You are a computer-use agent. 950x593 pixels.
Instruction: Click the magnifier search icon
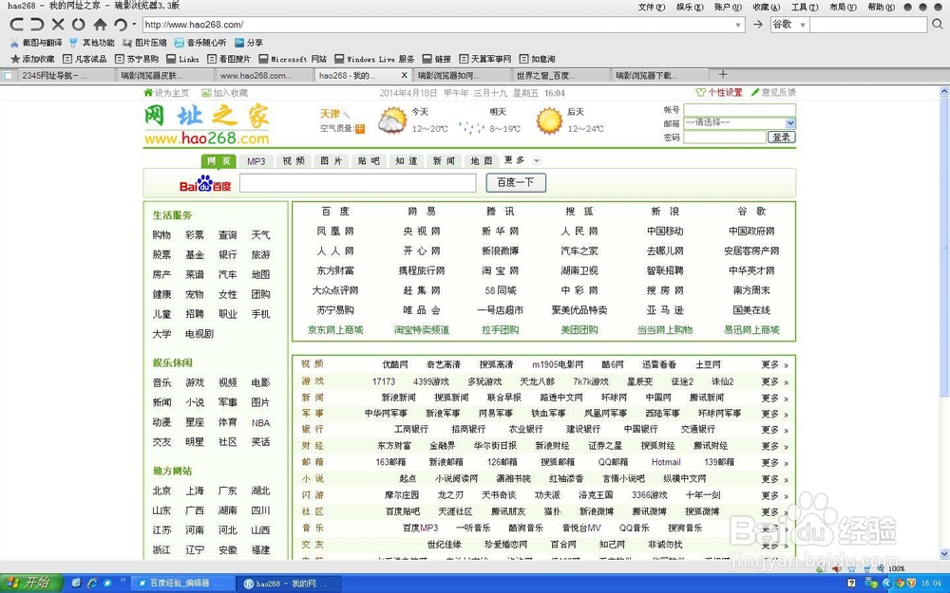pos(938,25)
